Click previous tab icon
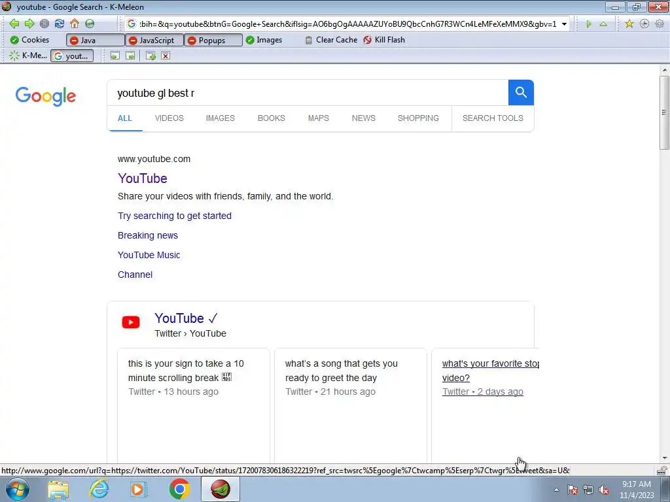The width and height of the screenshot is (670, 502). pyautogui.click(x=115, y=56)
